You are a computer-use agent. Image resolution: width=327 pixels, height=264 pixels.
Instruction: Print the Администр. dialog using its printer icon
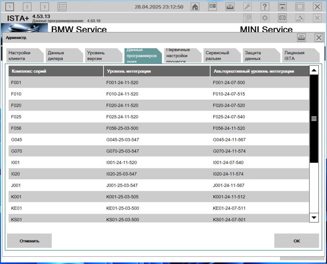(301, 38)
